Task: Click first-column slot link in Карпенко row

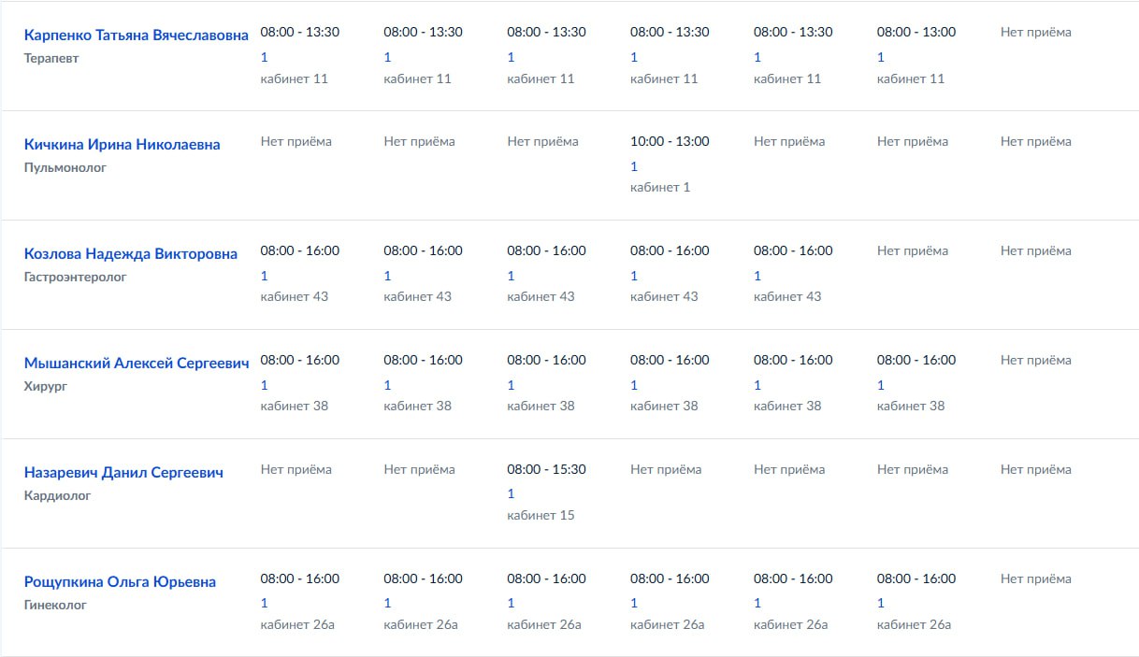Action: [264, 57]
